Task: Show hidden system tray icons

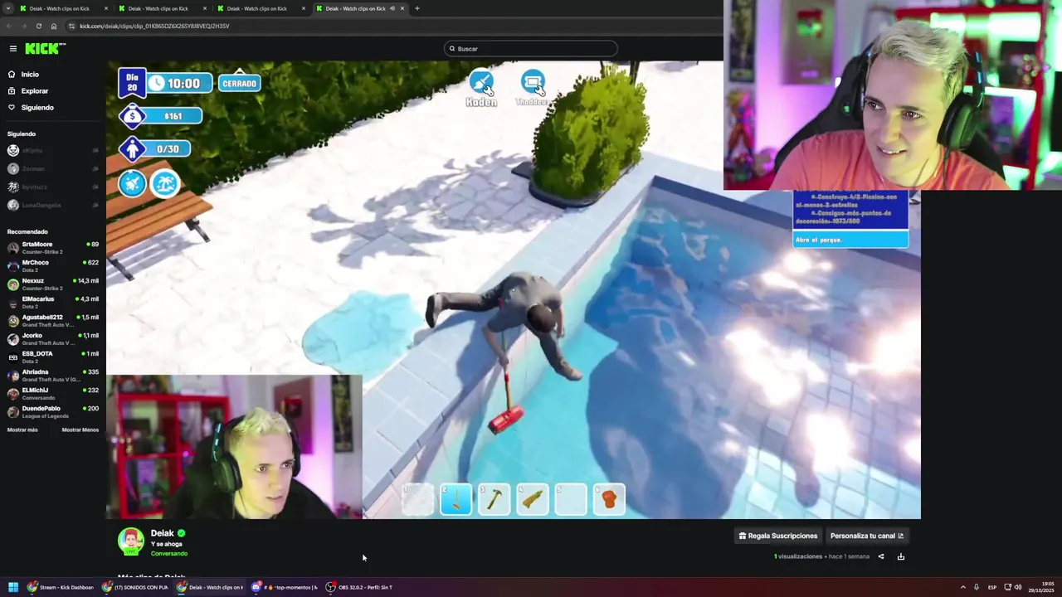Action: tap(962, 587)
